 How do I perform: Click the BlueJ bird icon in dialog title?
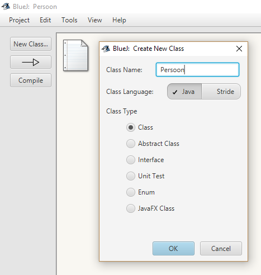coord(106,49)
